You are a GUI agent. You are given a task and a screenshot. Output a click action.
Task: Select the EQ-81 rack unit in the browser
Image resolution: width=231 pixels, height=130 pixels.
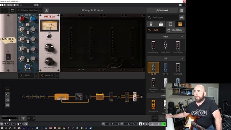(x=153, y=69)
